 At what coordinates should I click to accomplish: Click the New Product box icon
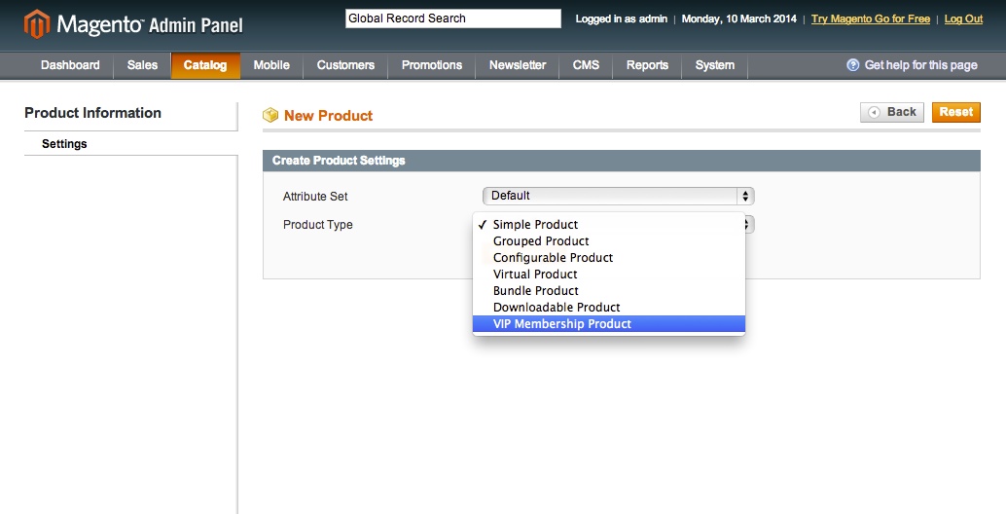[x=270, y=116]
